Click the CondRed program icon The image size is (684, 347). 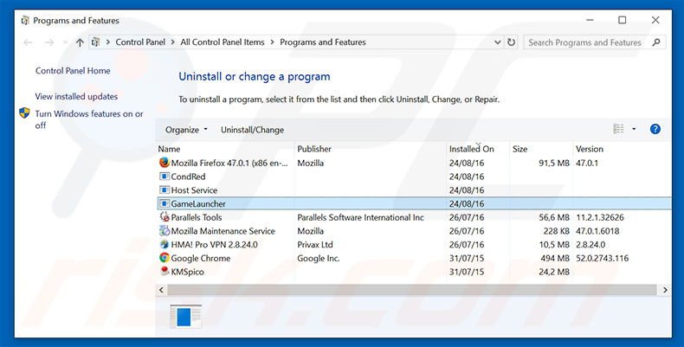click(x=164, y=177)
